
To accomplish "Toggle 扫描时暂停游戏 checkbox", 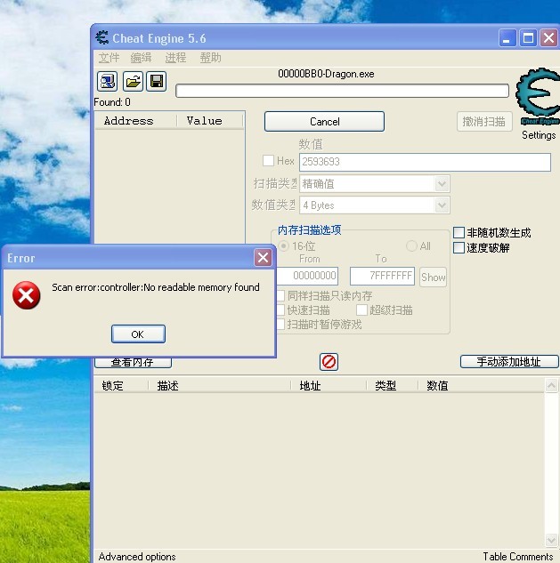I will (x=281, y=325).
